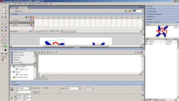Click the green Fill color swatch
Screen dimensions: 179x101
[x=6, y=46]
